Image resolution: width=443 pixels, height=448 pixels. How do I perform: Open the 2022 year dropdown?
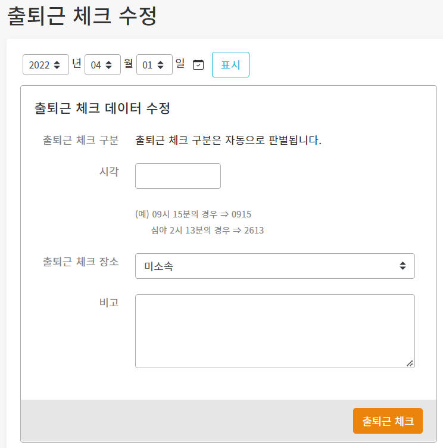[x=46, y=65]
